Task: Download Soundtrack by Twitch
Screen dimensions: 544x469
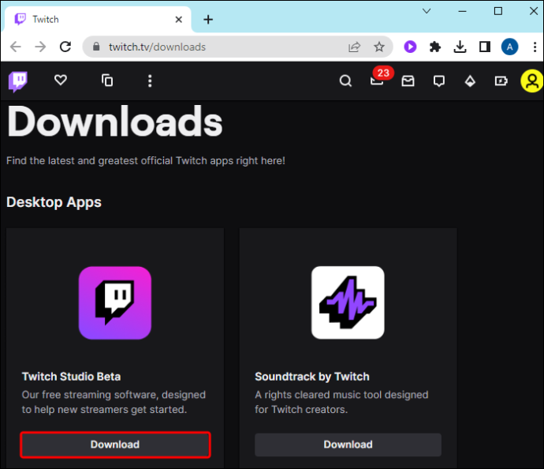Action: point(348,445)
